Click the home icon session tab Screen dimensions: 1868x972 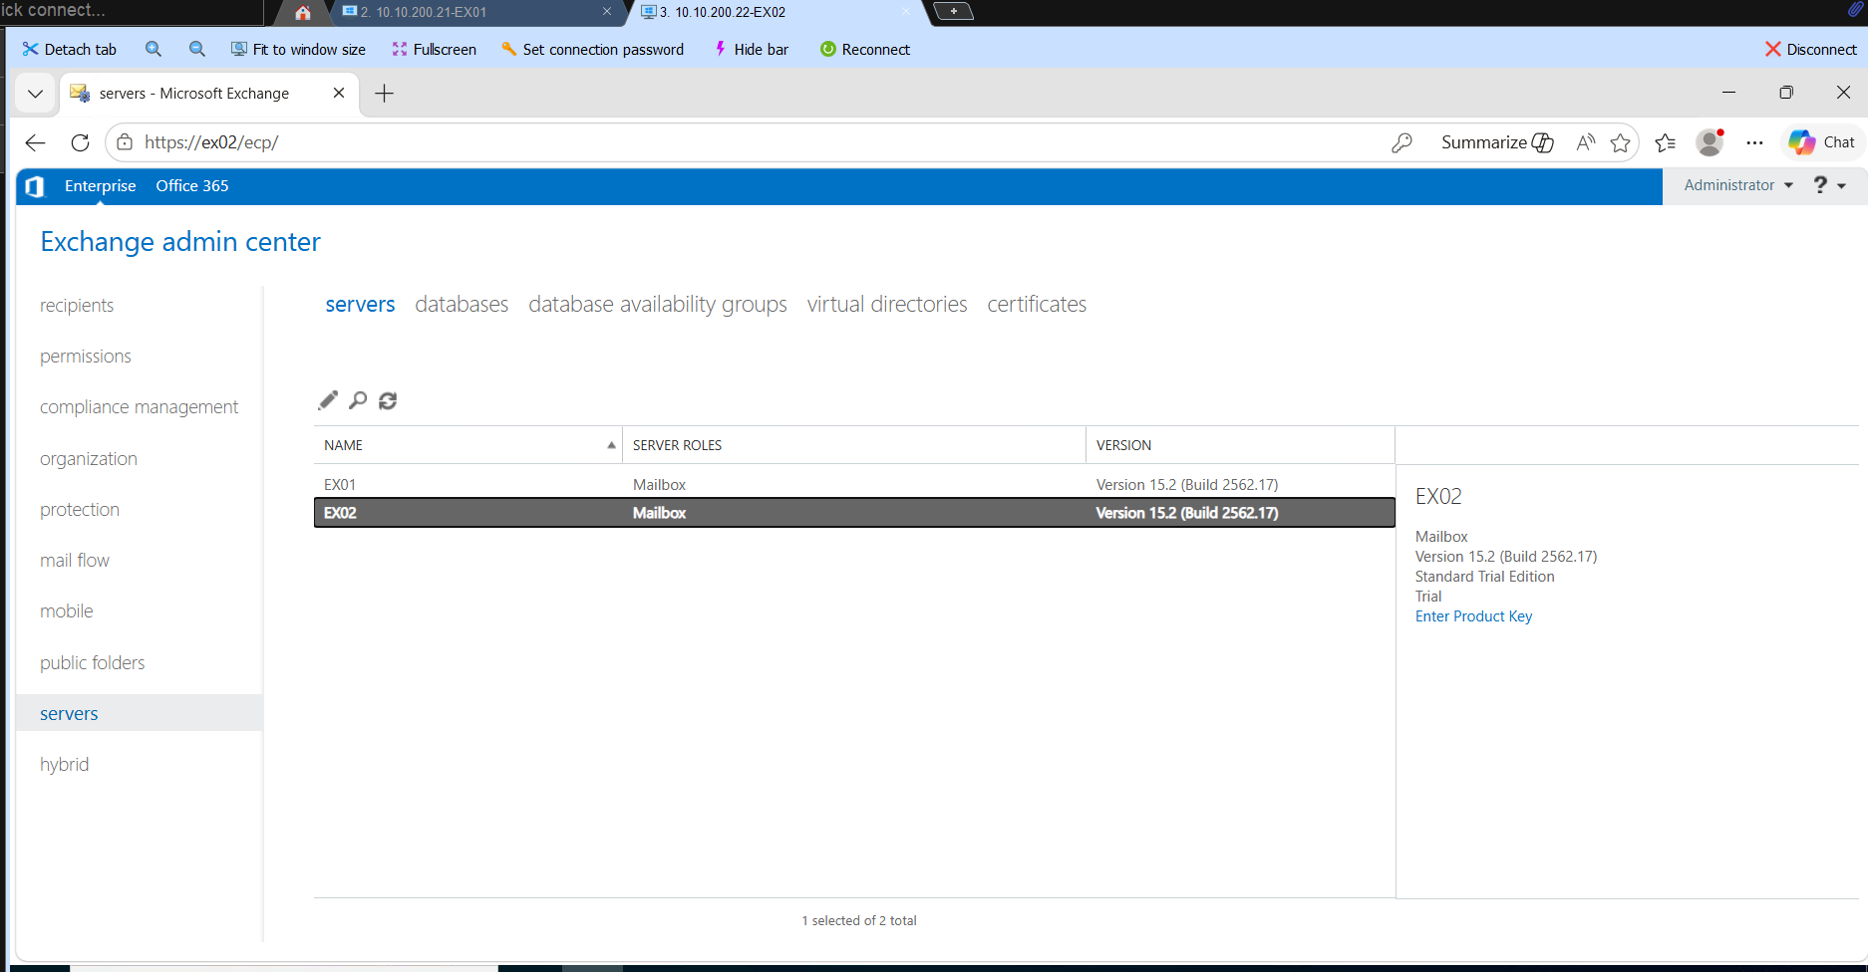click(303, 12)
